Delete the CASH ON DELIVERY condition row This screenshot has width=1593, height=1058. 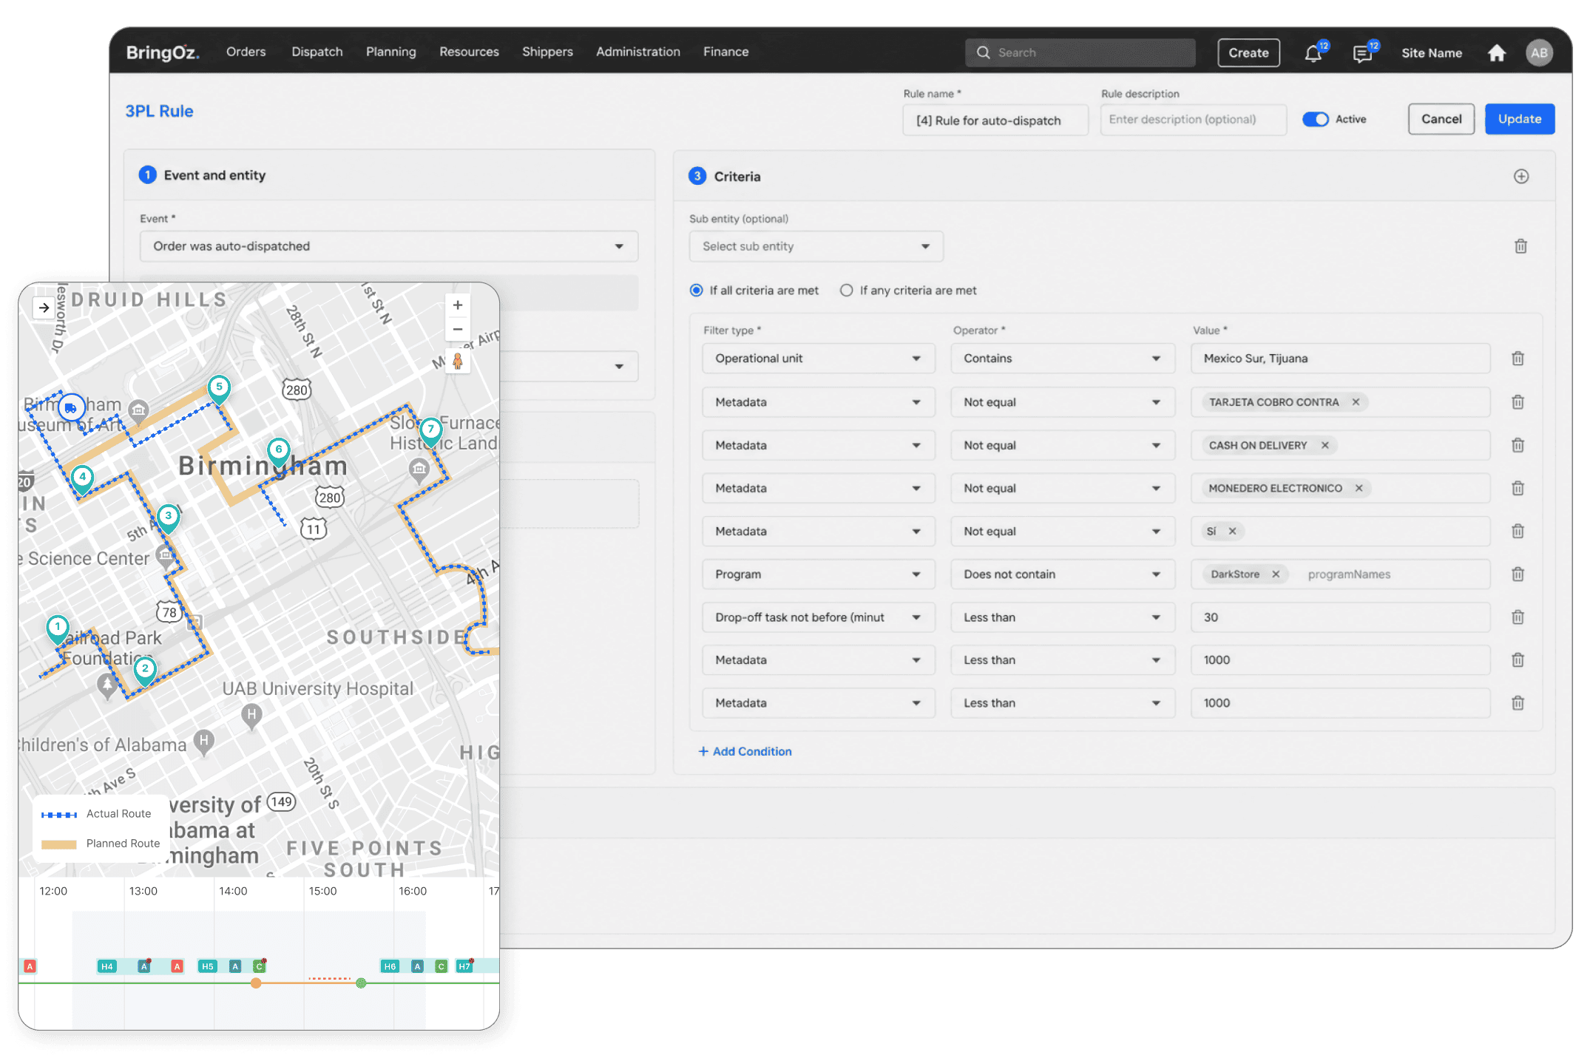pyautogui.click(x=1518, y=445)
